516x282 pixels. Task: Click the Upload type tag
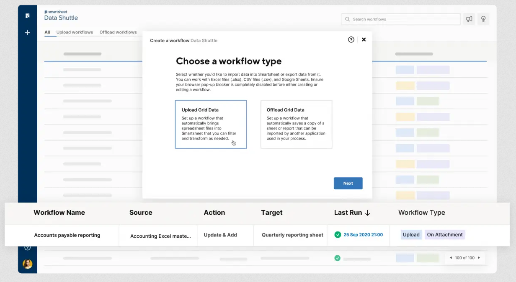(411, 235)
